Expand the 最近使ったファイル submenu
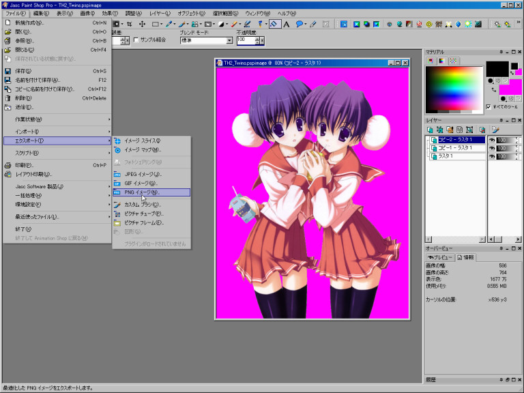Viewport: 524px width, 393px height. click(x=57, y=217)
